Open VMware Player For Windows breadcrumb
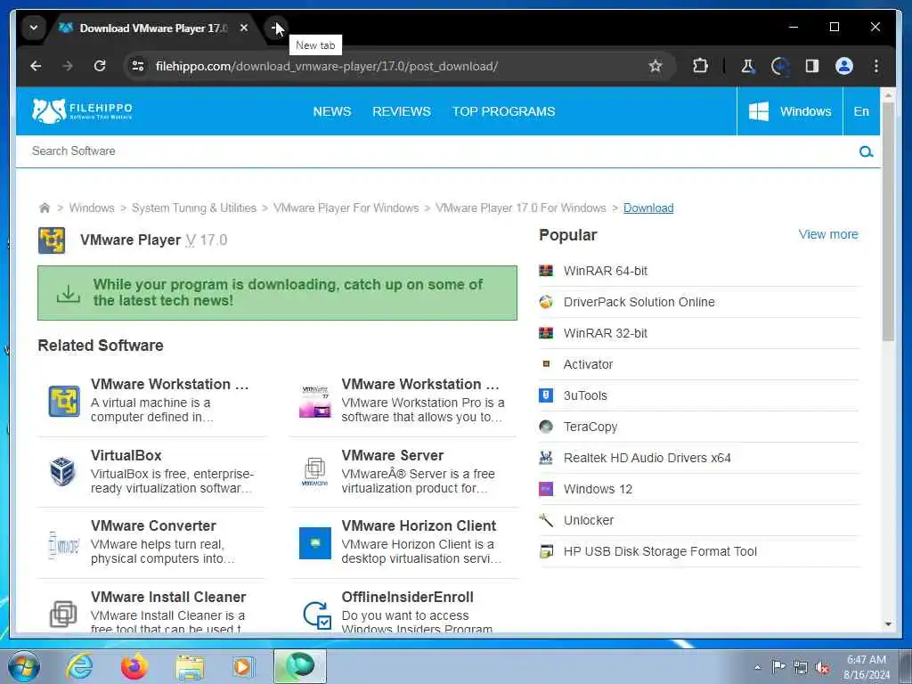The image size is (912, 684). (346, 208)
